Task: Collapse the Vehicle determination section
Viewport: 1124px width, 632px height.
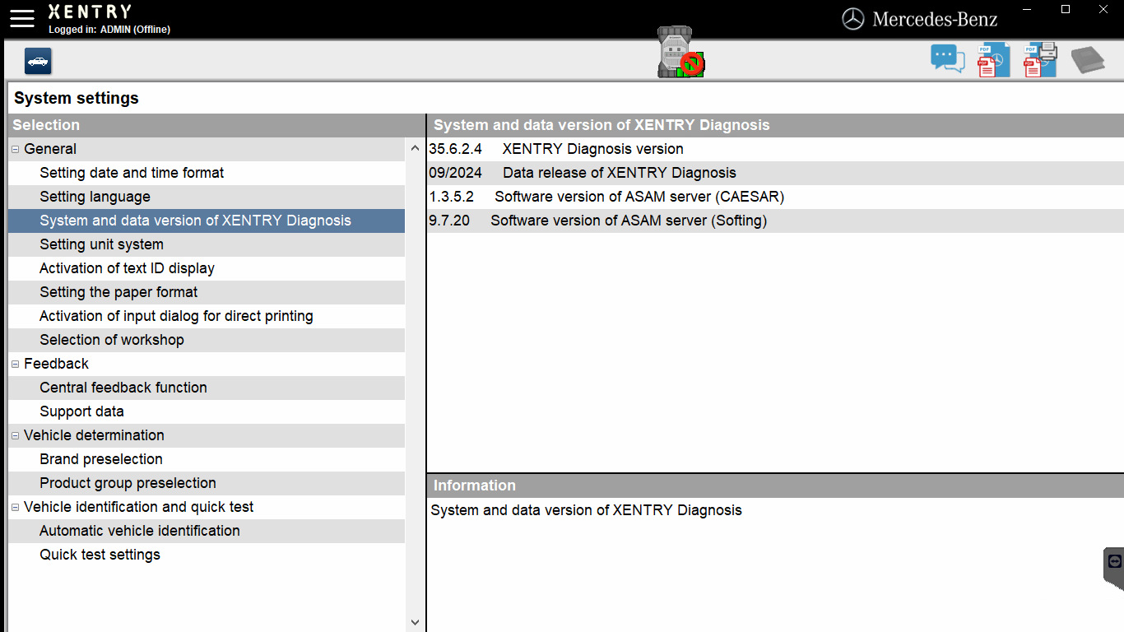Action: [x=15, y=435]
